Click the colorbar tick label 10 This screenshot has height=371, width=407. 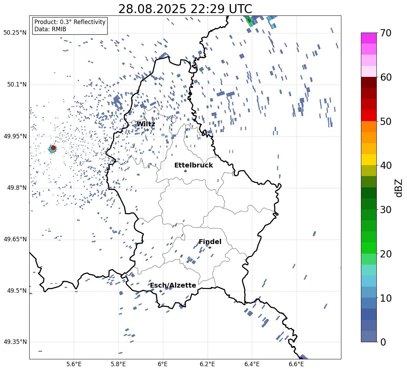coord(386,298)
